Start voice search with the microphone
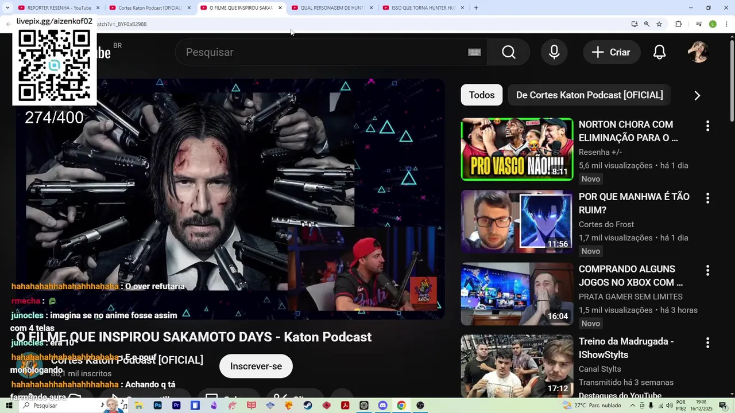This screenshot has height=413, width=735. (x=554, y=52)
